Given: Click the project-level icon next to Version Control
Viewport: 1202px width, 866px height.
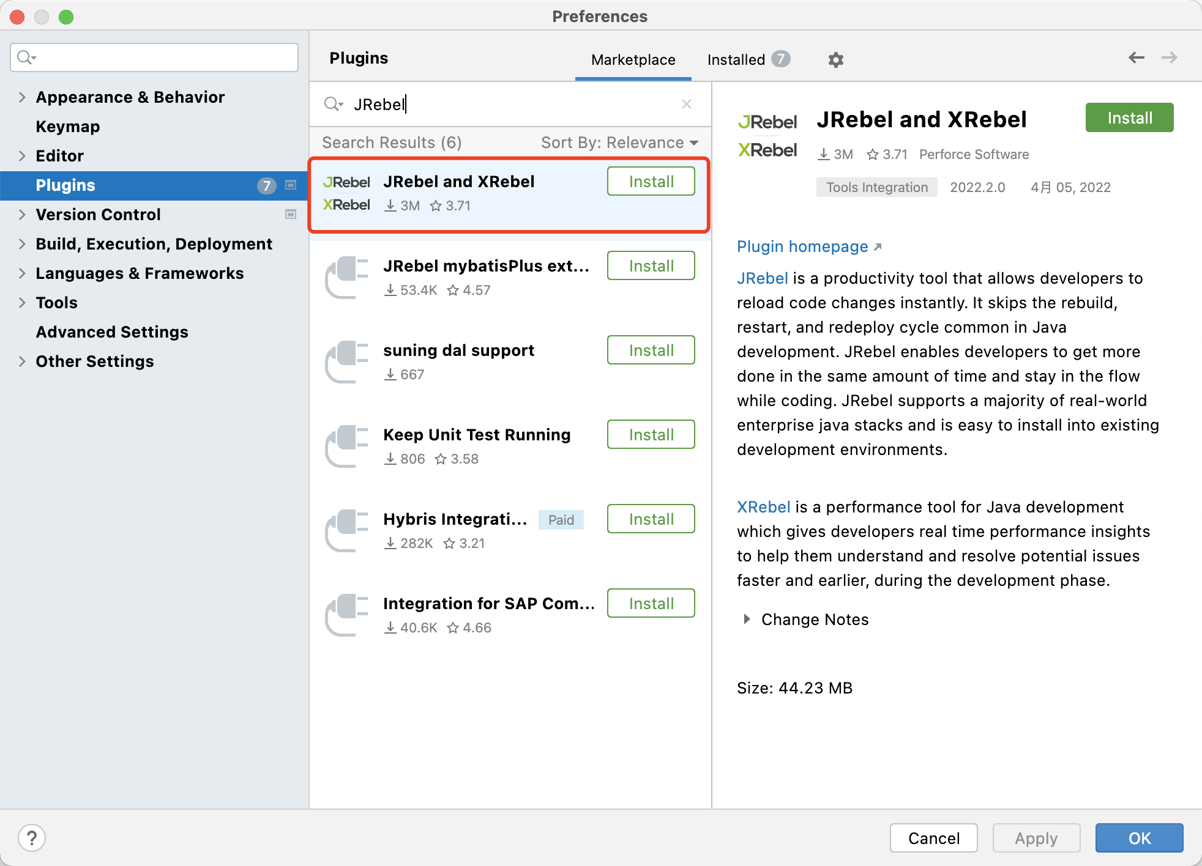Looking at the screenshot, I should point(291,214).
